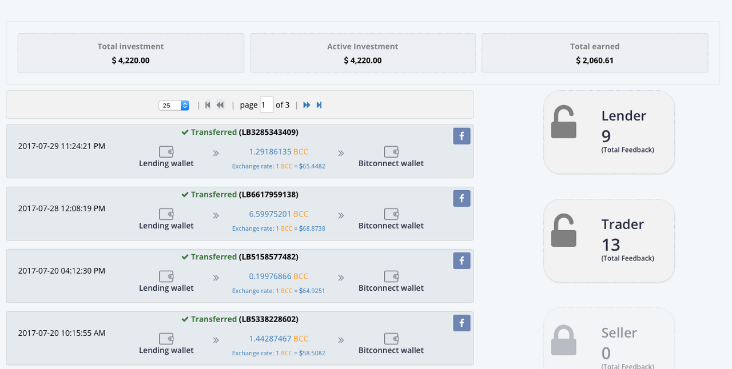Click the 6.59975201 BCC amount link
Image resolution: width=732 pixels, height=369 pixels.
(x=279, y=214)
